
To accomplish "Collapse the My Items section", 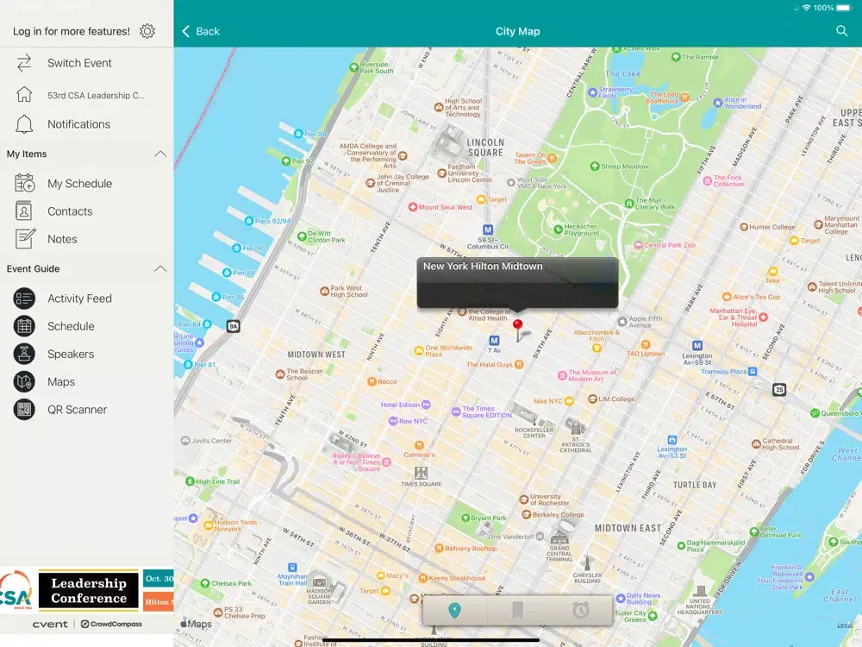I will (x=160, y=154).
